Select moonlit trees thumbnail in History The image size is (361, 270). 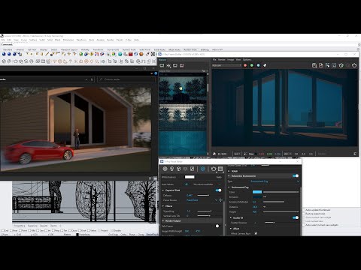click(183, 88)
